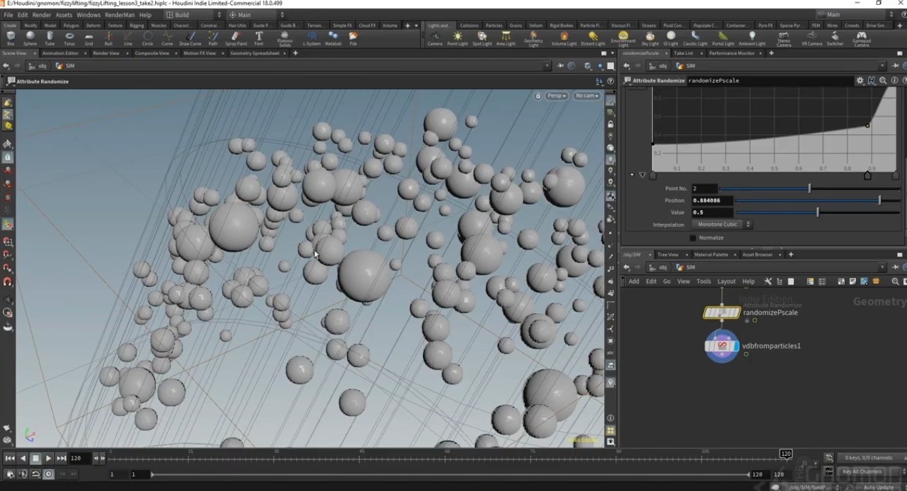This screenshot has width=907, height=491.
Task: Switch to the Geometry Spreadsheet tab
Action: coord(255,53)
